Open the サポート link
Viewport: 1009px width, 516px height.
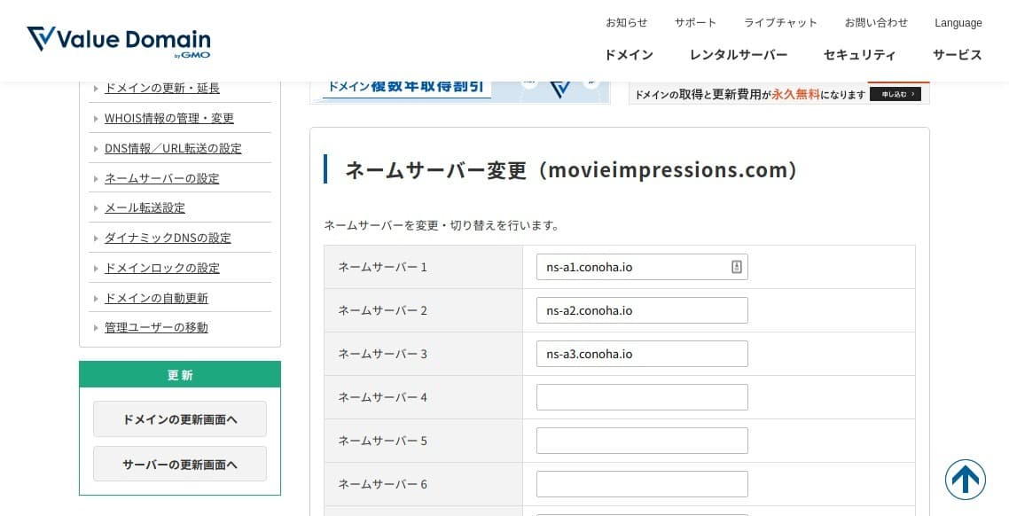pyautogui.click(x=695, y=22)
